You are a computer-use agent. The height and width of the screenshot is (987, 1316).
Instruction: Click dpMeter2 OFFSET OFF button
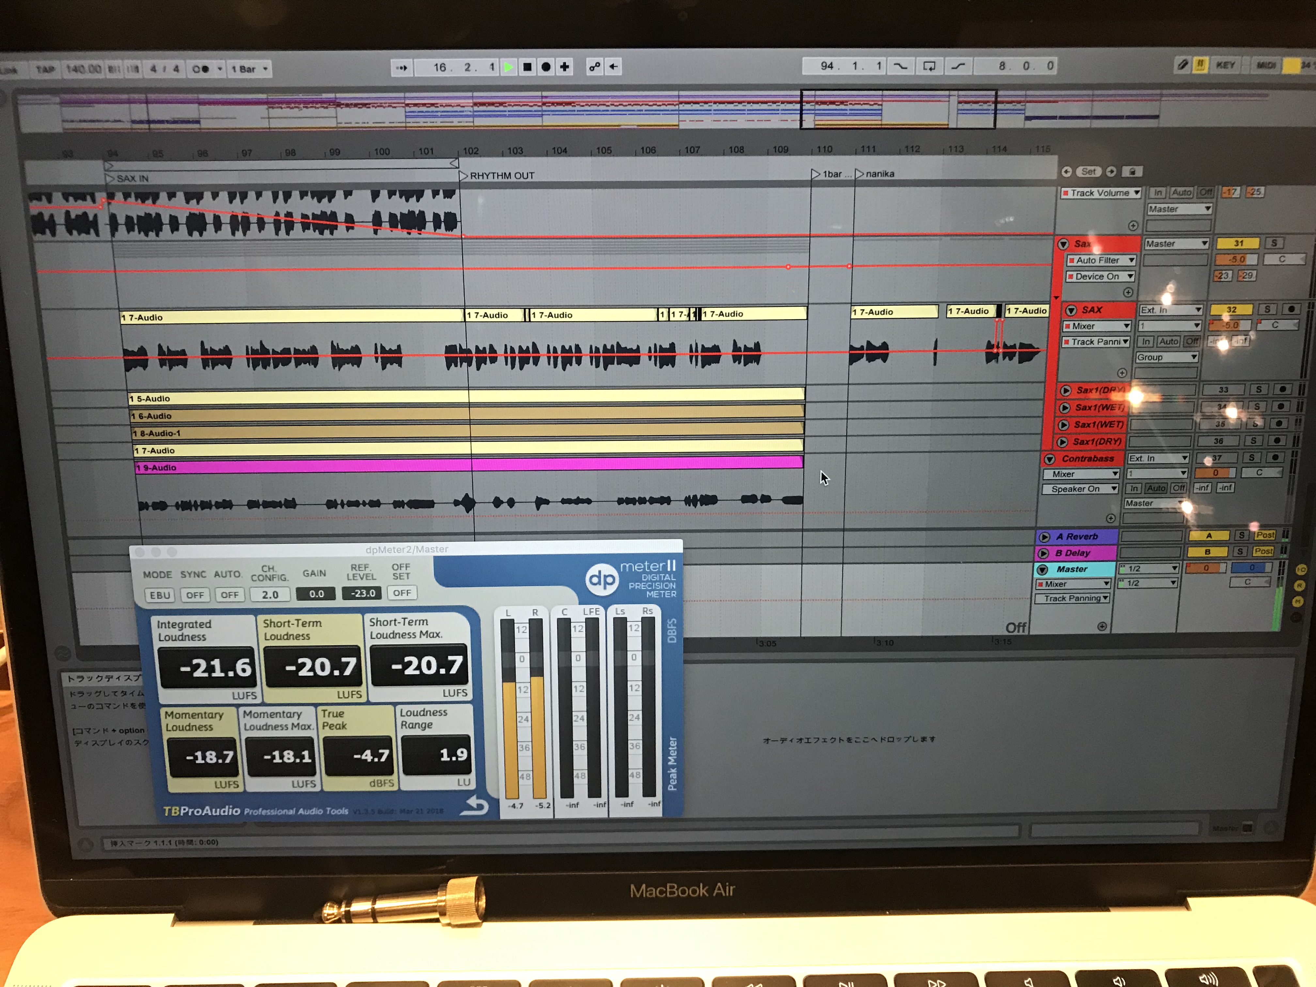coord(401,592)
